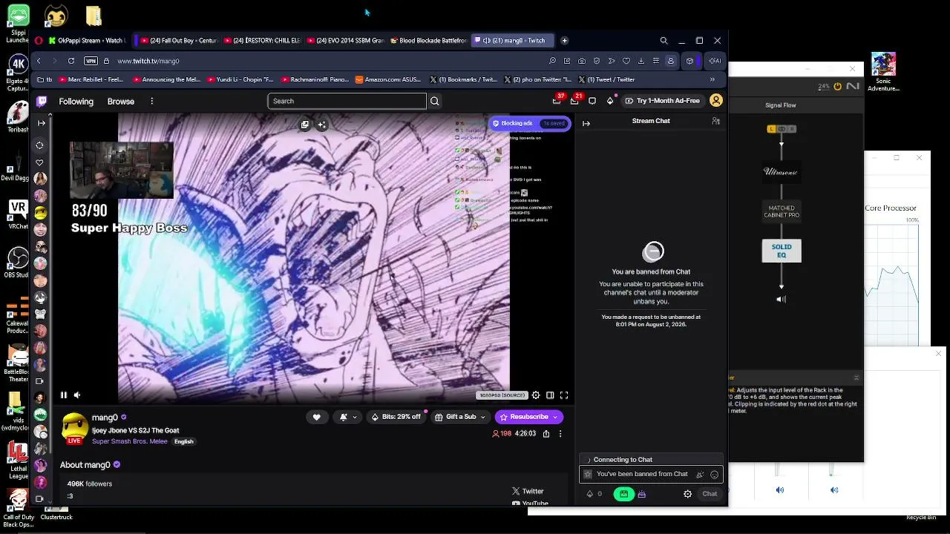
Task: Open Super Smash Bros. Melee category link
Action: (130, 441)
